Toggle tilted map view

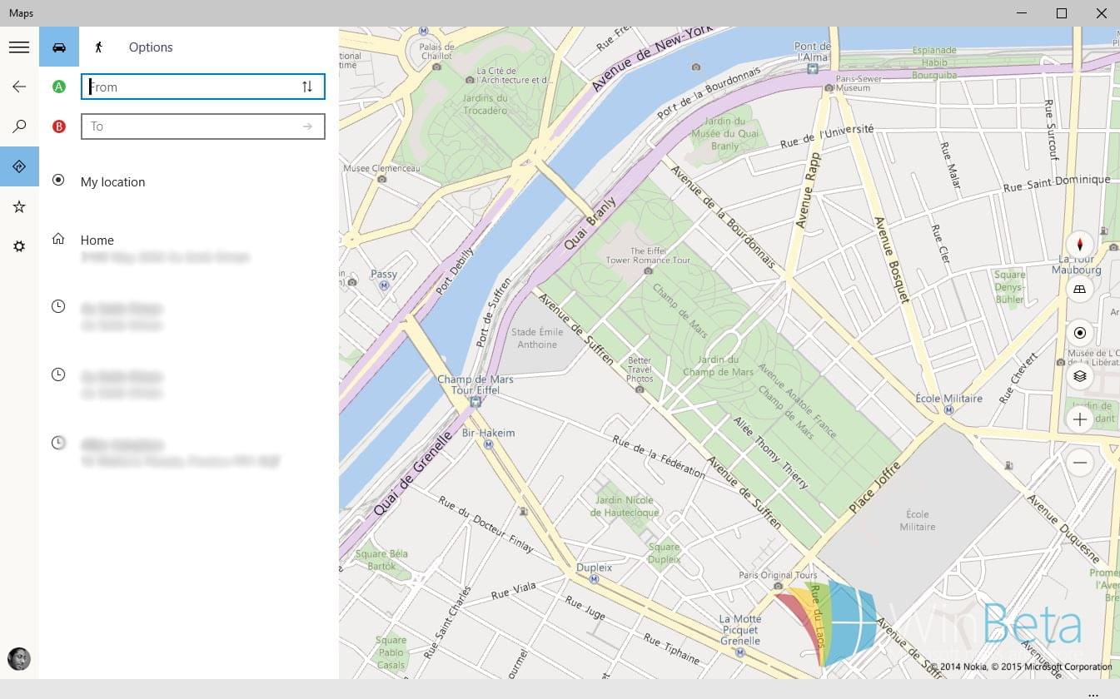click(x=1080, y=290)
